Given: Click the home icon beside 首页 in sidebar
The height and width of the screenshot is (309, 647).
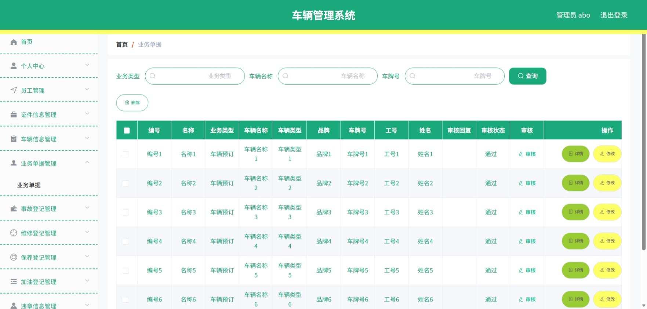Looking at the screenshot, I should coord(14,42).
